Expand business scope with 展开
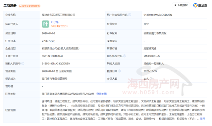The image size is (212, 126). pyautogui.click(x=202, y=119)
